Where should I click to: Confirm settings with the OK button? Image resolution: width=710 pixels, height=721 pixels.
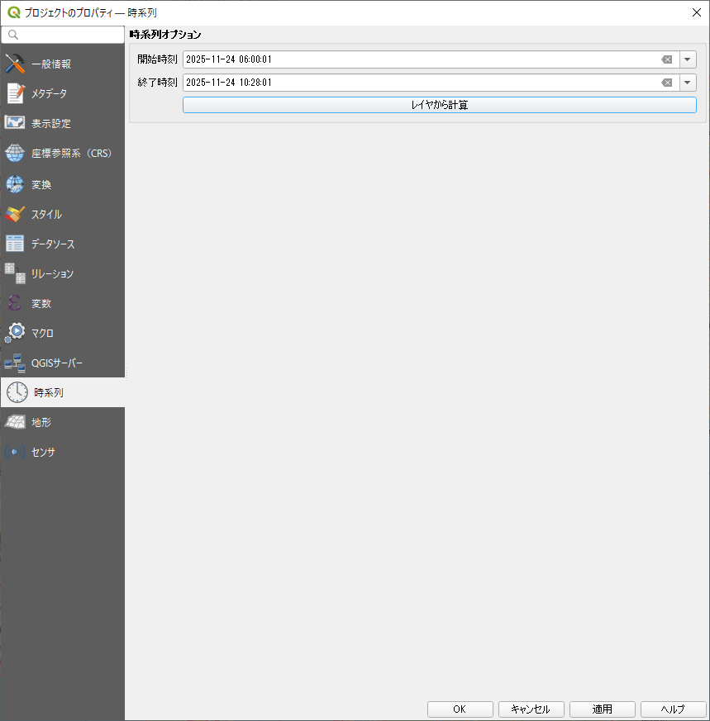click(460, 709)
